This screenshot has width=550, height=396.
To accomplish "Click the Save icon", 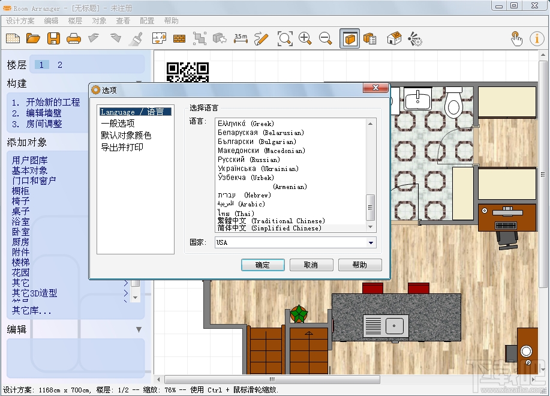I will click(x=53, y=38).
